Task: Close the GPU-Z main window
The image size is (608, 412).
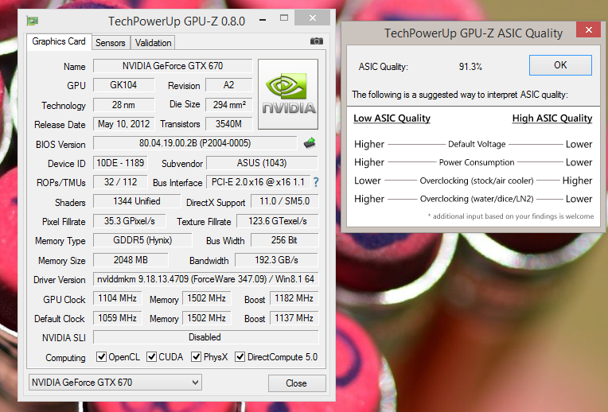Action: point(313,17)
